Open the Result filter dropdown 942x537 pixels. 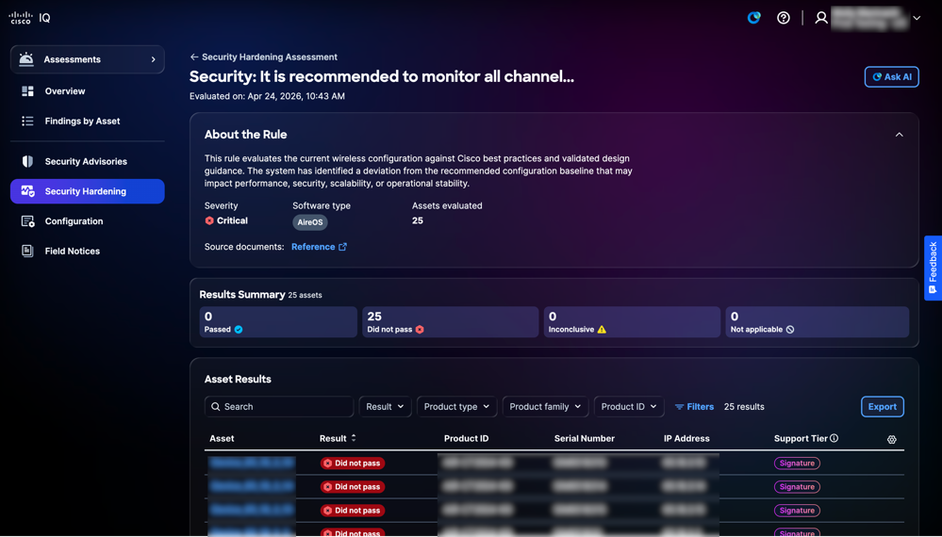click(x=385, y=407)
